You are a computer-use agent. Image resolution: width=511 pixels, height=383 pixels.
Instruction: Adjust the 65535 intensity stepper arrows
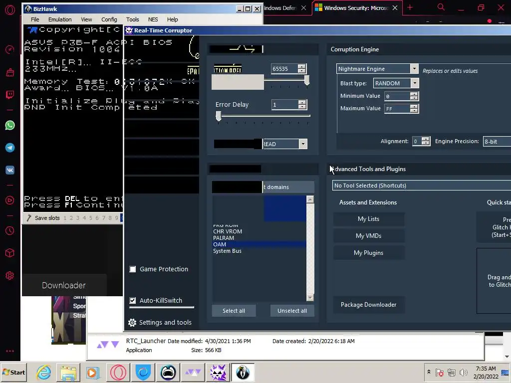tap(301, 69)
